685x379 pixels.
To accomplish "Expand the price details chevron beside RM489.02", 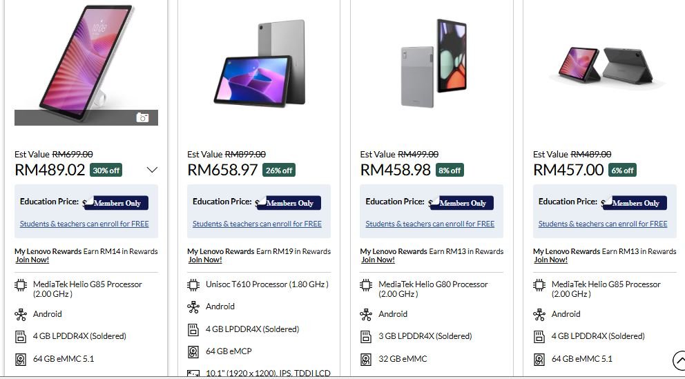I will coord(152,170).
